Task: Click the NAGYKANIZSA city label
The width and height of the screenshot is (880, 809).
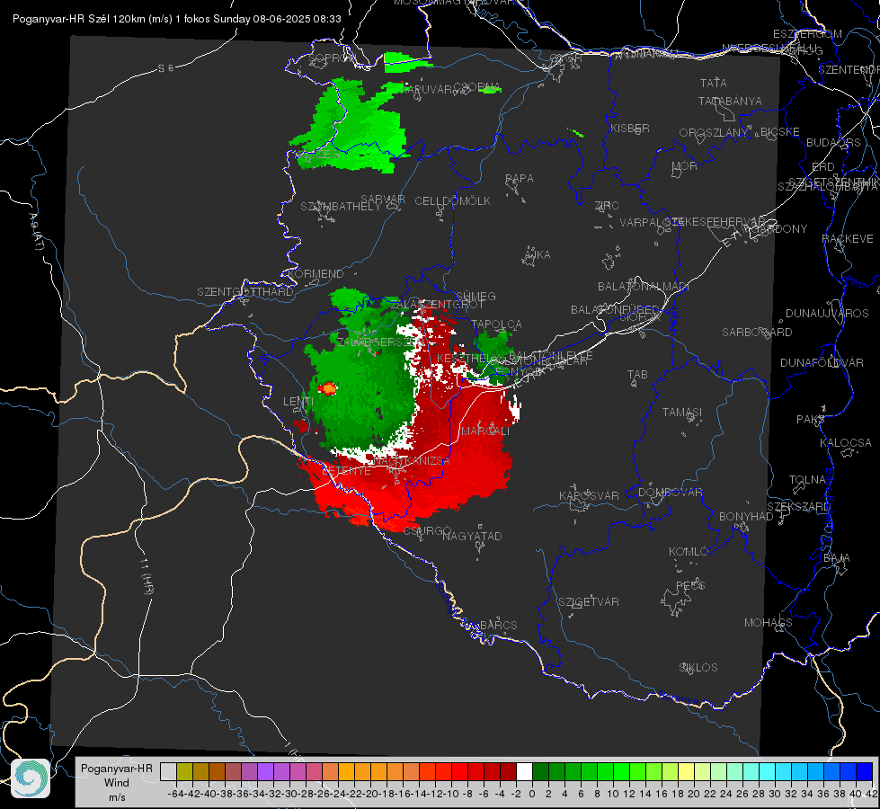Action: click(412, 461)
